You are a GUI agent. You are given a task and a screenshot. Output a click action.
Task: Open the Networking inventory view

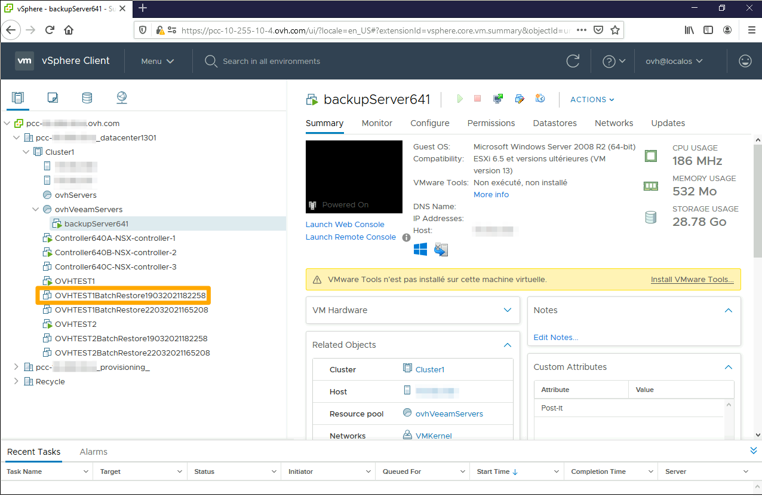(121, 97)
